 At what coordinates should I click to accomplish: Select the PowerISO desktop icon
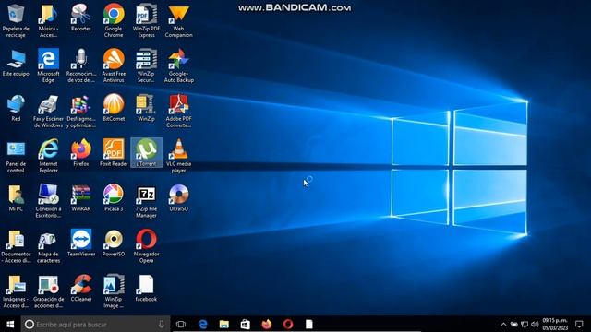(114, 243)
